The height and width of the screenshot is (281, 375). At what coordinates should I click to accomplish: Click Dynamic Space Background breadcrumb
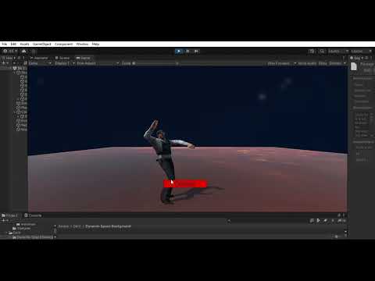[108, 226]
